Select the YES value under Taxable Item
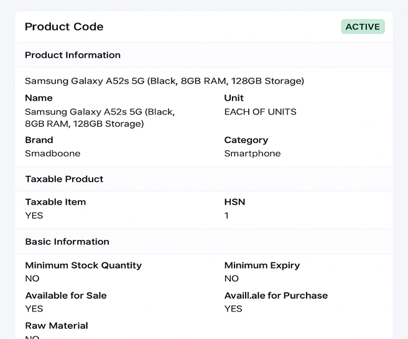408x339 pixels. (34, 215)
